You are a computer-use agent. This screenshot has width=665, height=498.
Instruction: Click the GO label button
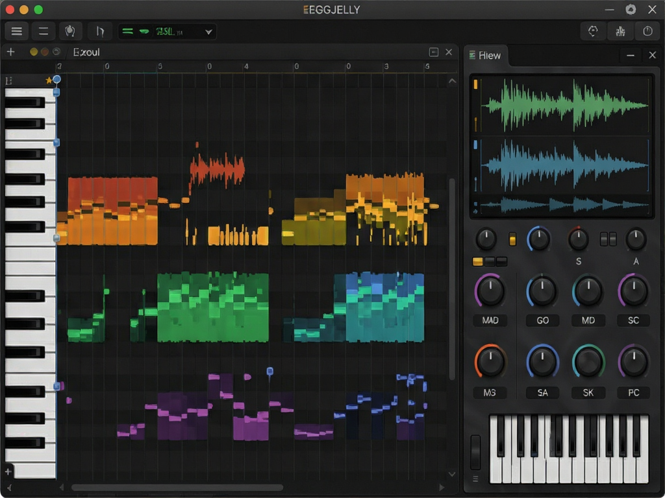coord(542,320)
